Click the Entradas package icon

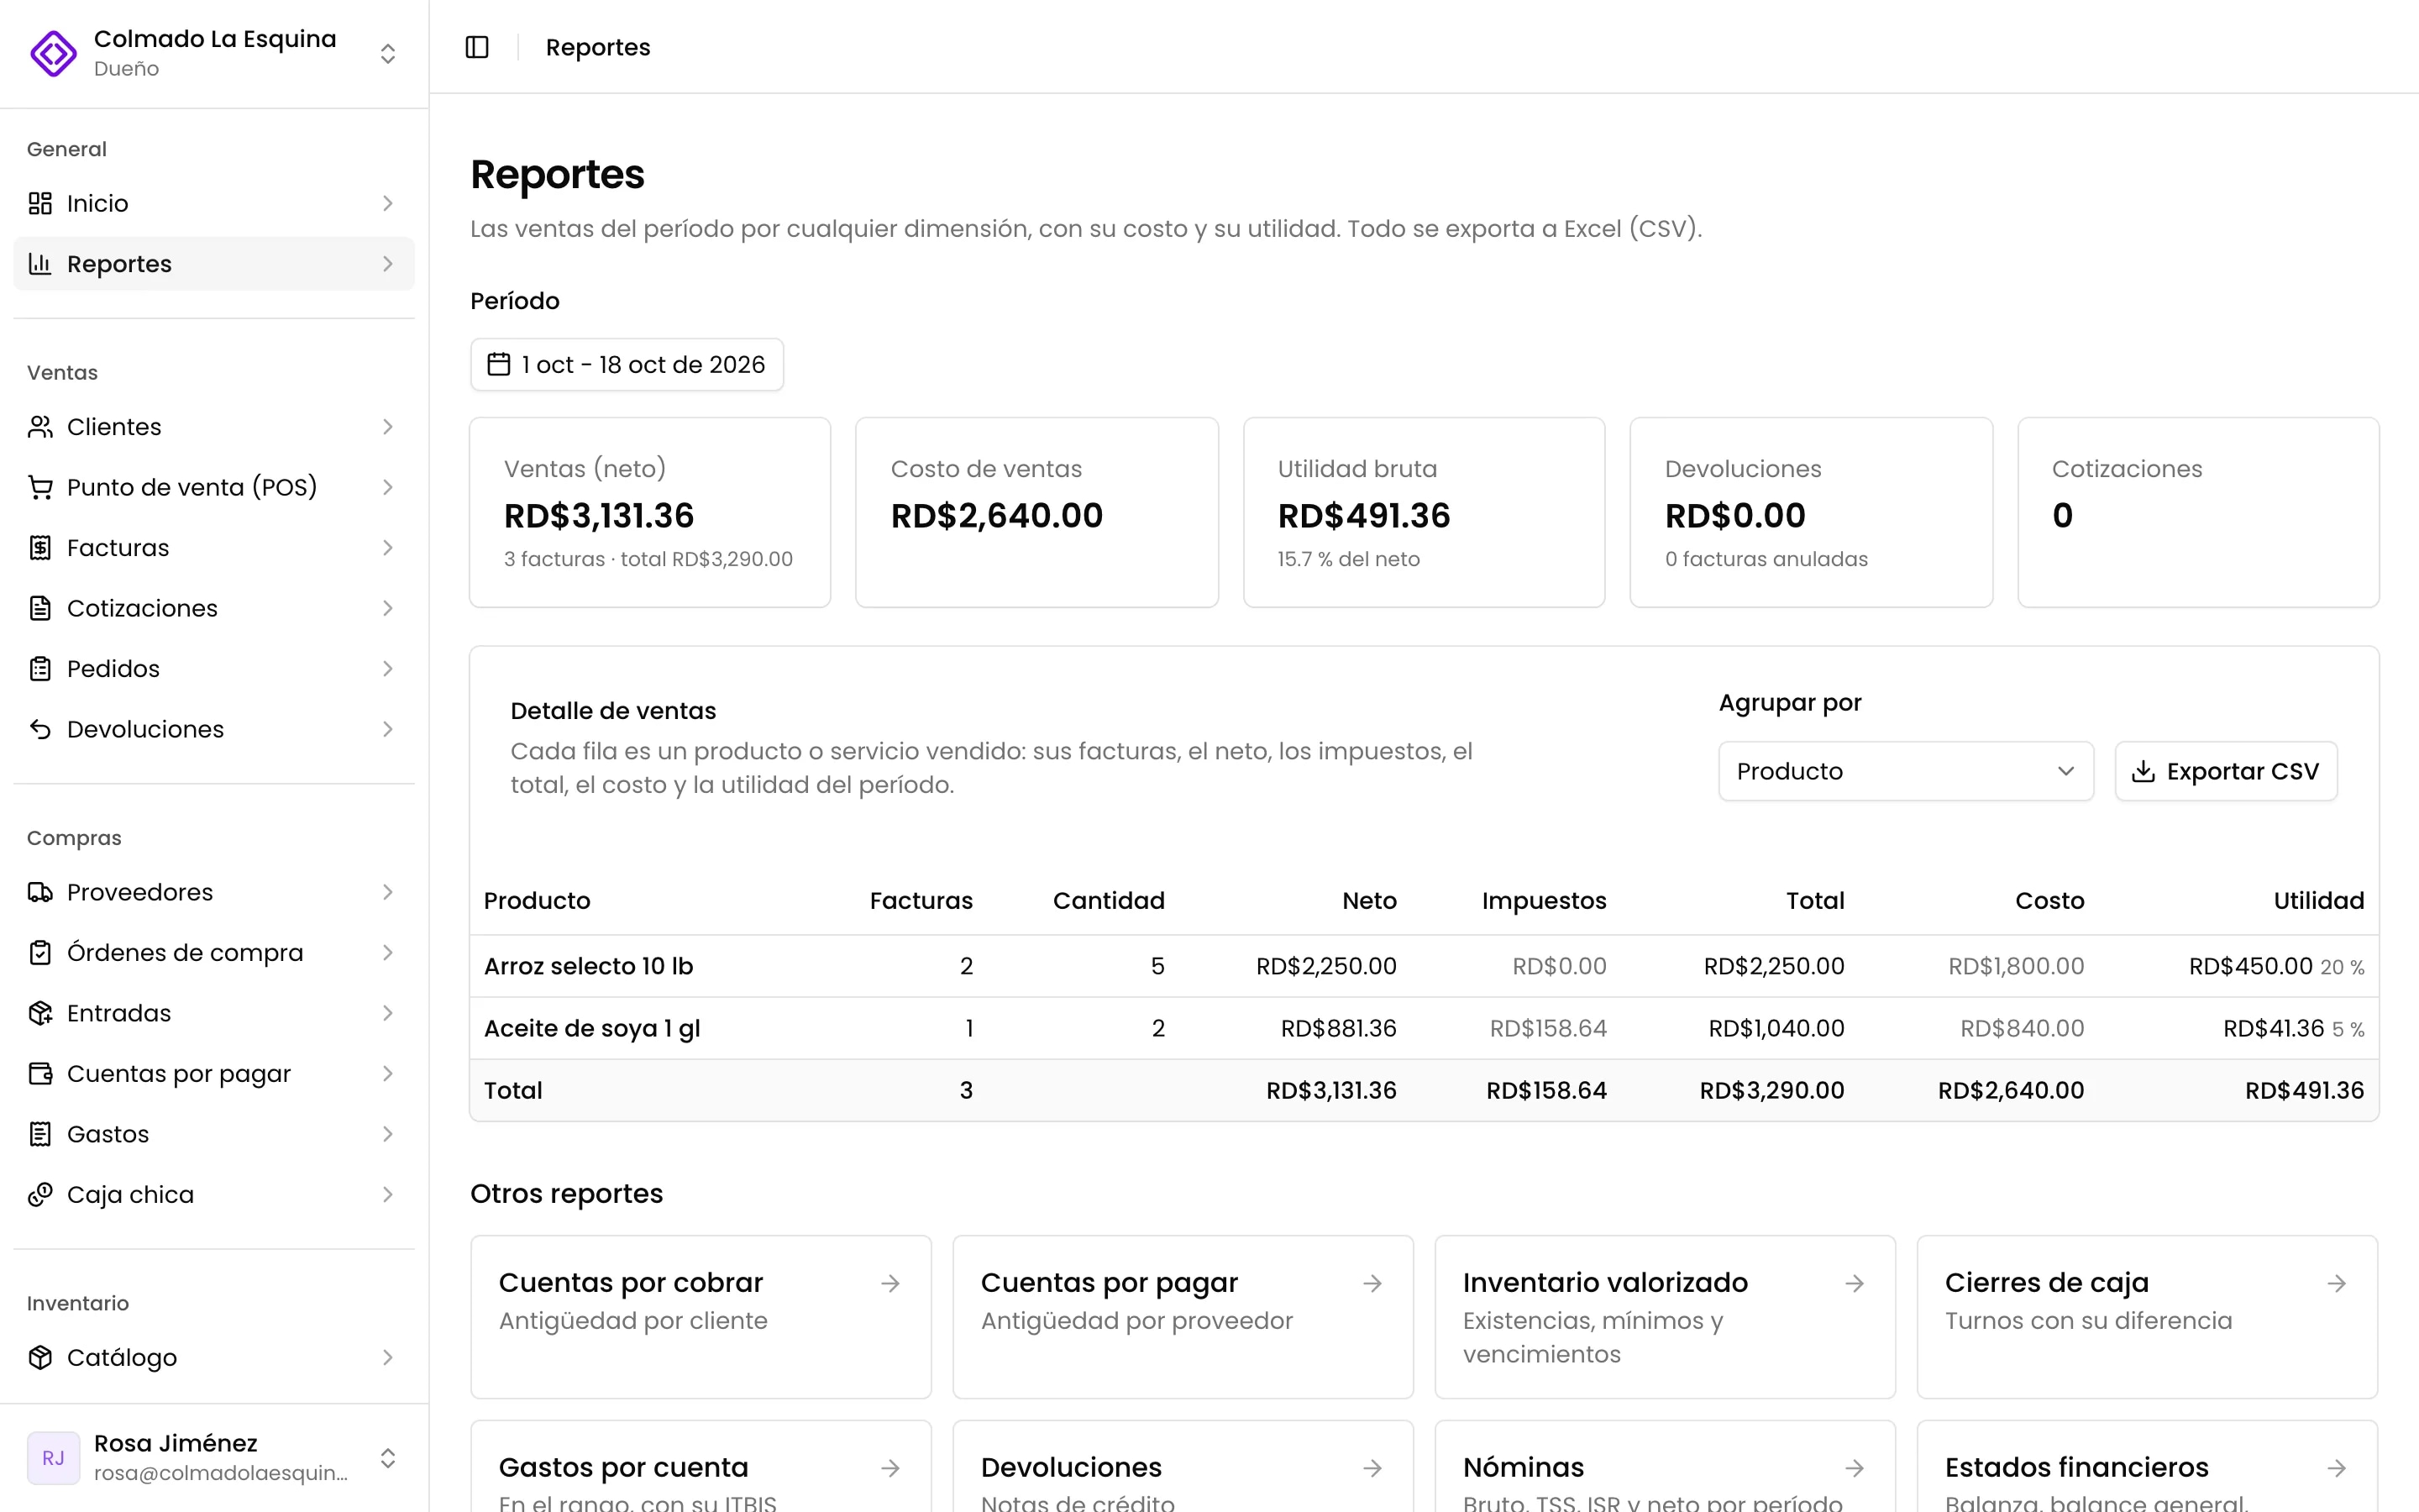pyautogui.click(x=40, y=1013)
